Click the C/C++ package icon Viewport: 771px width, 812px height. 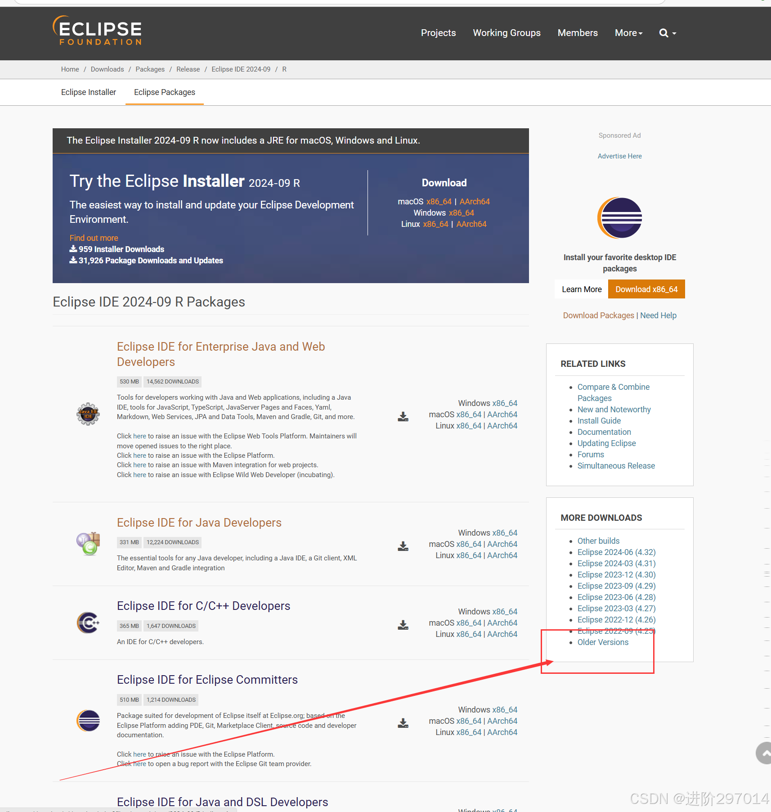88,623
